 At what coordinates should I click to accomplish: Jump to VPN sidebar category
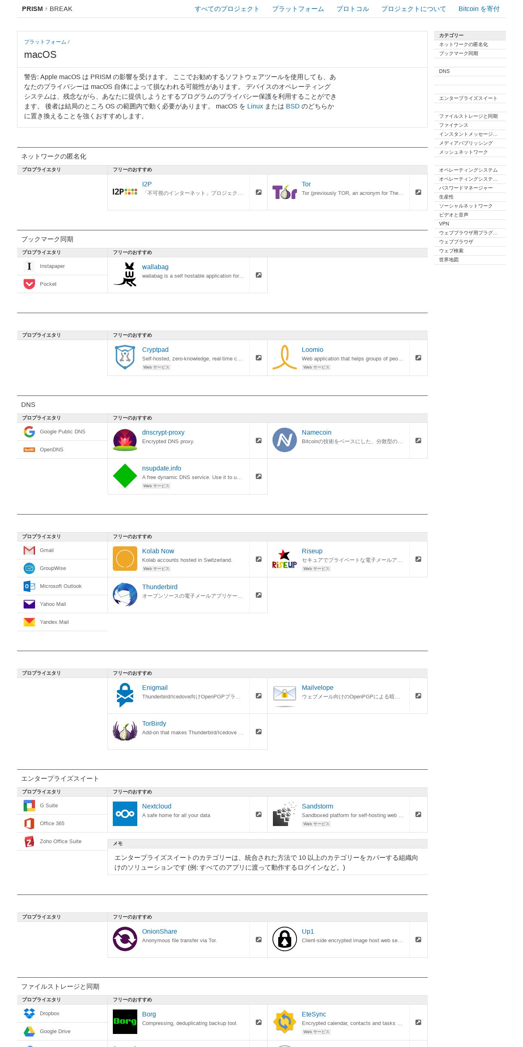click(470, 224)
